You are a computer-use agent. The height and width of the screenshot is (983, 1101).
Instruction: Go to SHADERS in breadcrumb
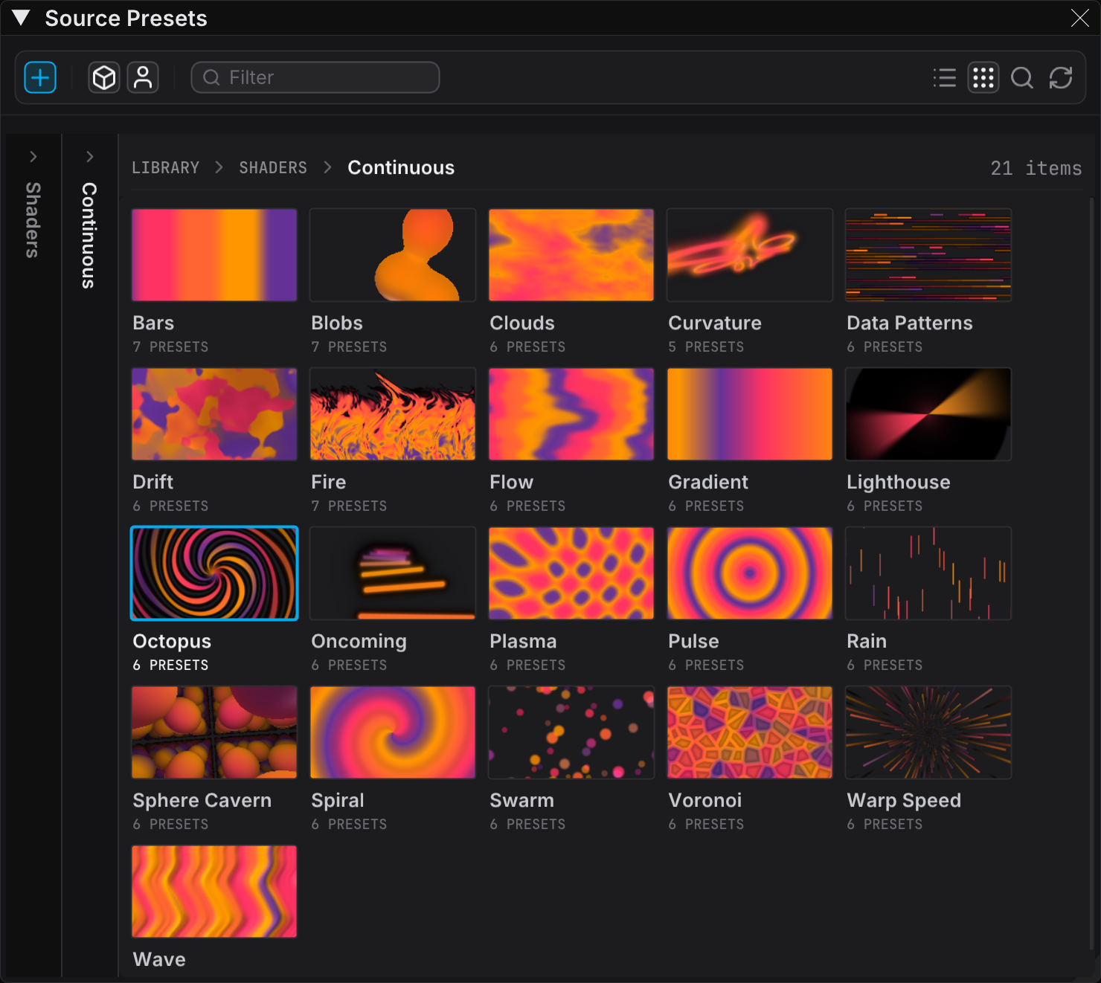point(273,168)
